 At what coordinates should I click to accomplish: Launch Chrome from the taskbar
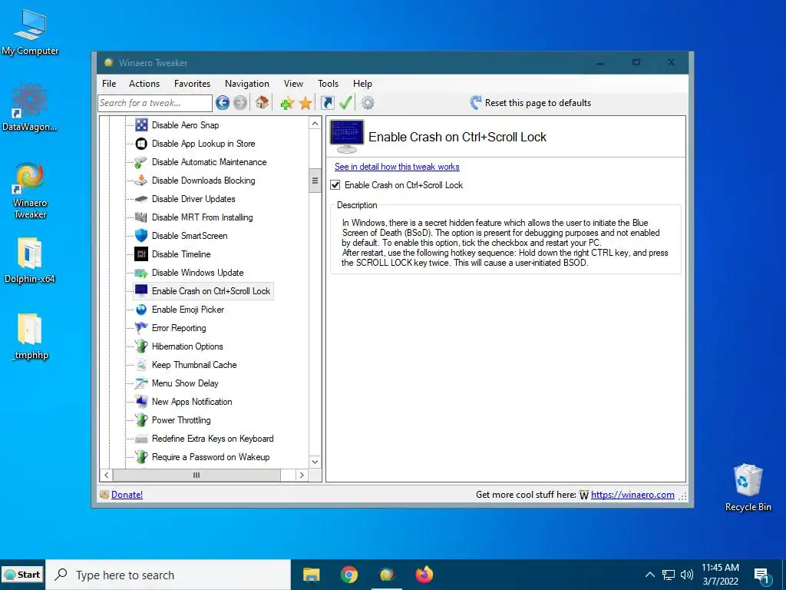pos(349,575)
